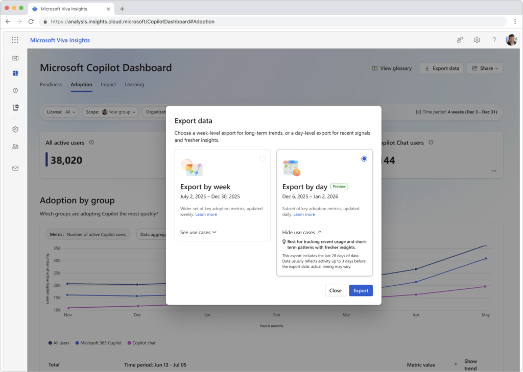The height and width of the screenshot is (372, 523).
Task: Open the app launcher waffle icon
Action: coord(14,39)
